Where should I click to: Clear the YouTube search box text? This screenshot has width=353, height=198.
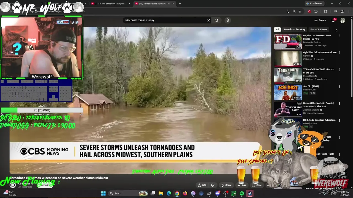[208, 20]
